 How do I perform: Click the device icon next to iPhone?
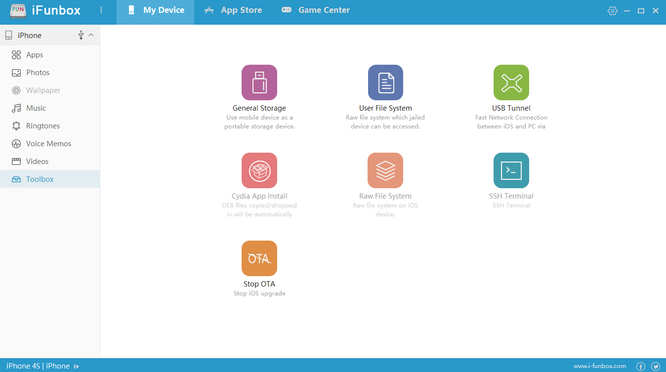8,35
